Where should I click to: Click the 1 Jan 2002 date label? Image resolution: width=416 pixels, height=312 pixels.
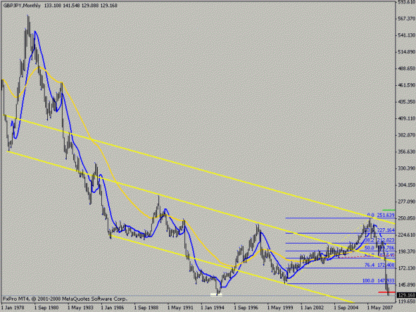[x=312, y=308]
